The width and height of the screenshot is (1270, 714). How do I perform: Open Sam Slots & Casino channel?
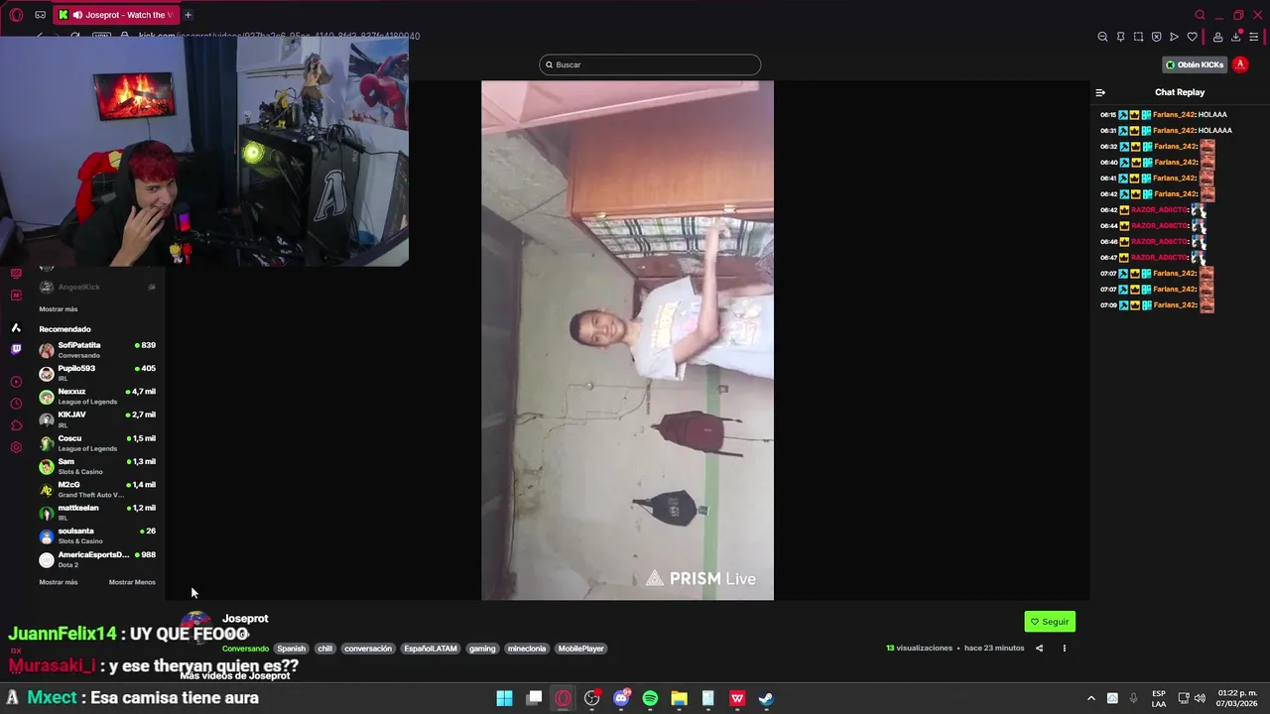pyautogui.click(x=97, y=466)
